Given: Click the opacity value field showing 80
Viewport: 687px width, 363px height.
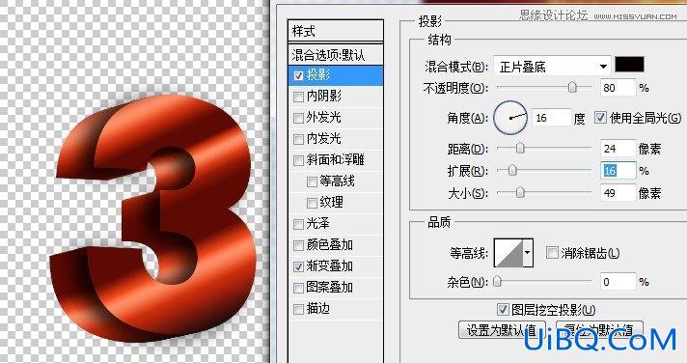Looking at the screenshot, I should pos(618,88).
